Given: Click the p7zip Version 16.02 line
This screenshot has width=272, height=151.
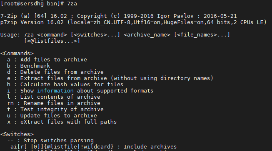Looking at the screenshot, I should pos(133,22).
